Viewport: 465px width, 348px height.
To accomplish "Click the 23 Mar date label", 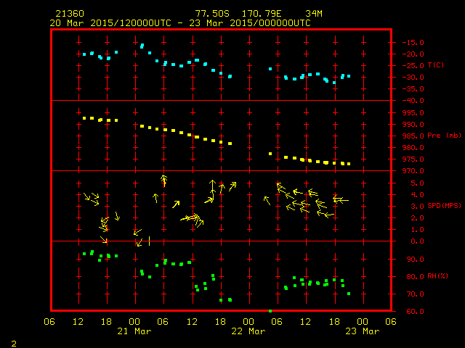I will 363,331.
